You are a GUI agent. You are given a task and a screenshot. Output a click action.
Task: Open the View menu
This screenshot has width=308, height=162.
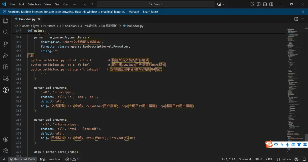(48, 4)
